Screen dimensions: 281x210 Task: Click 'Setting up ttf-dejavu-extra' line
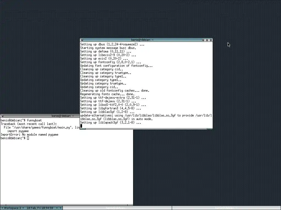pyautogui.click(x=113, y=98)
